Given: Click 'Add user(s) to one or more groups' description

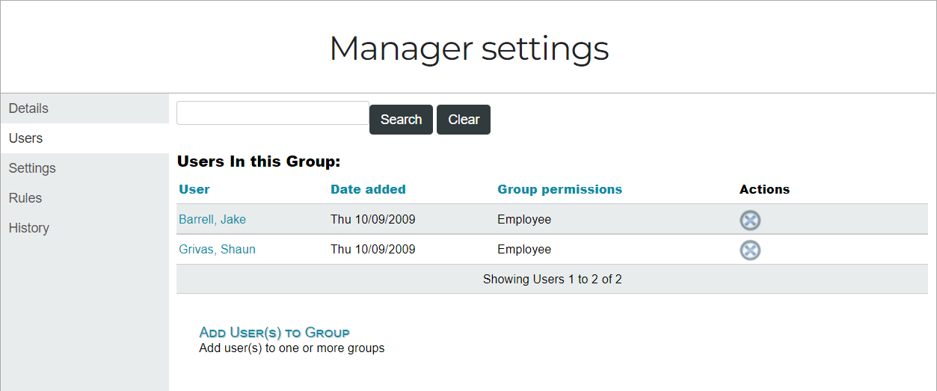Looking at the screenshot, I should pyautogui.click(x=292, y=348).
